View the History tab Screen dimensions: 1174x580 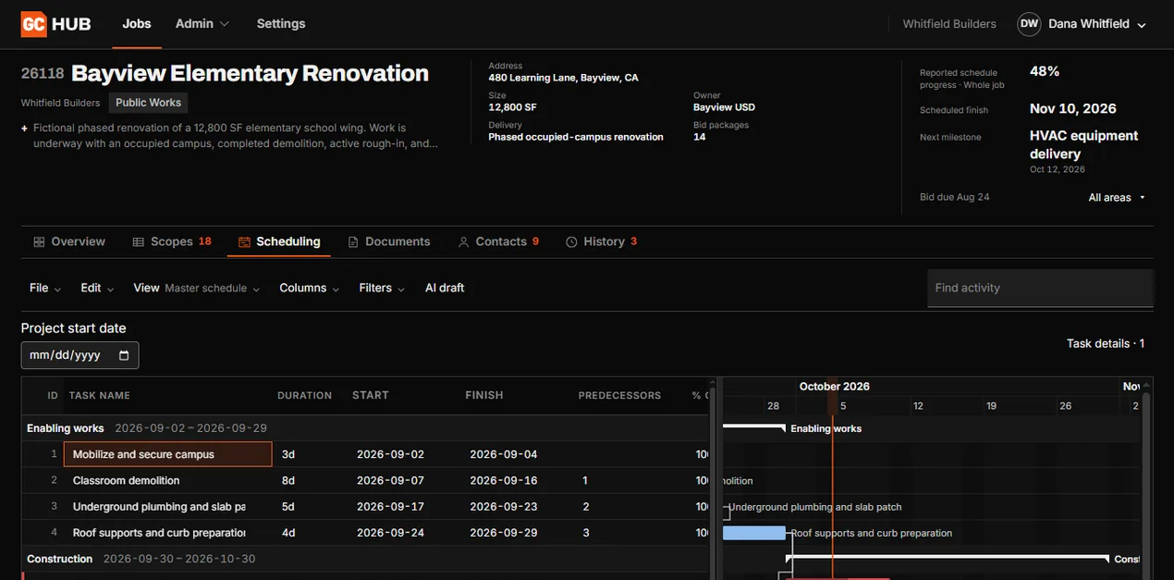[x=602, y=241]
